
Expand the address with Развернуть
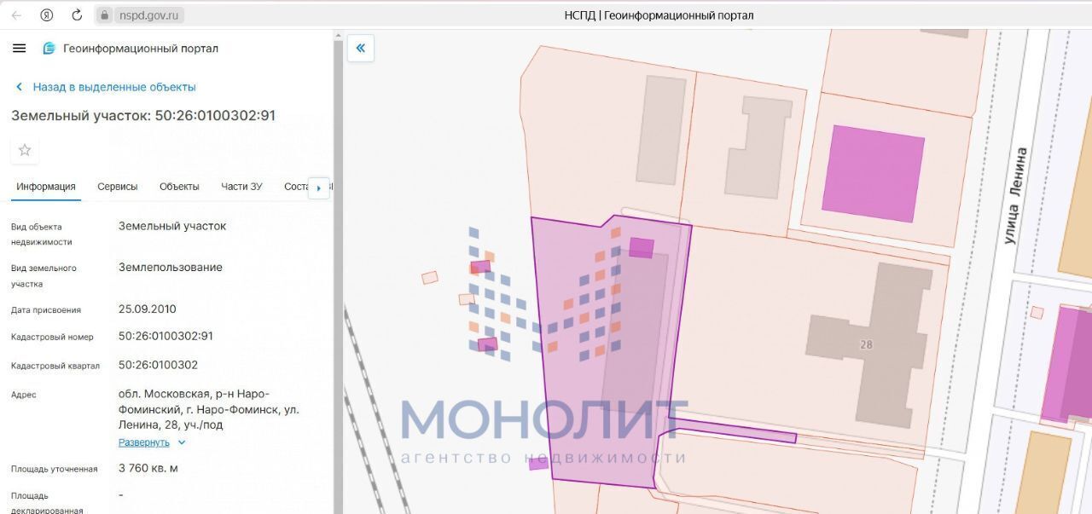coord(152,442)
